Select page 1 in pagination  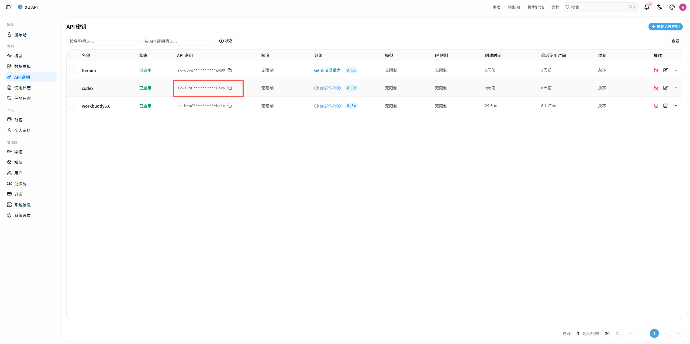pos(654,334)
